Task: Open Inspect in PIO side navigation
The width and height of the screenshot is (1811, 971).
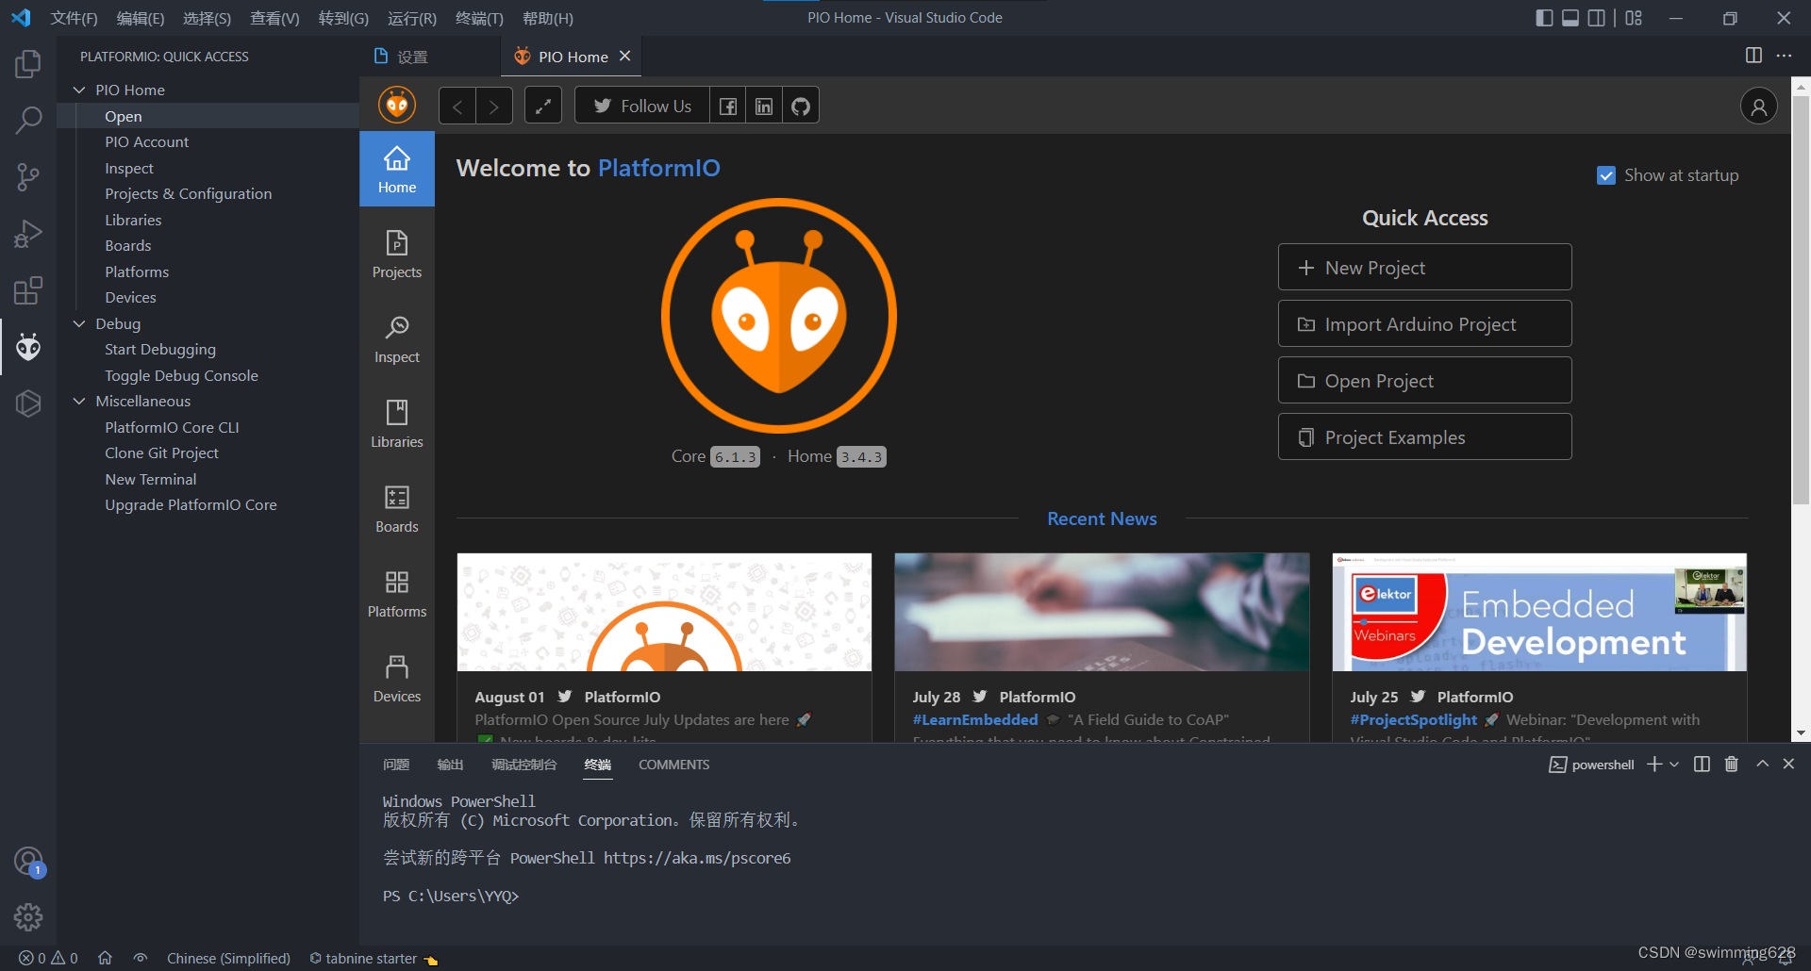Action: (397, 338)
